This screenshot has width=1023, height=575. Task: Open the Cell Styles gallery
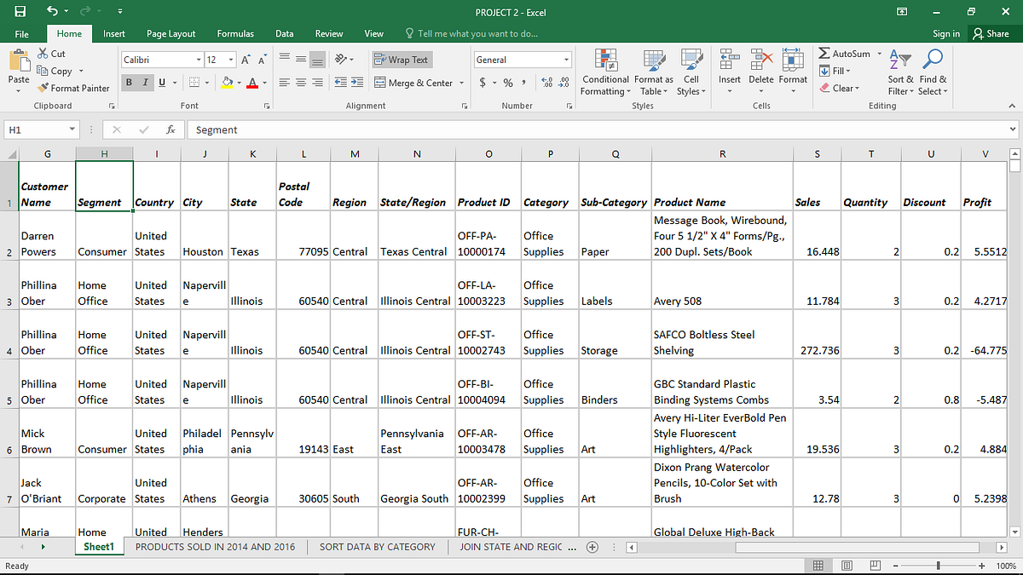pos(691,72)
